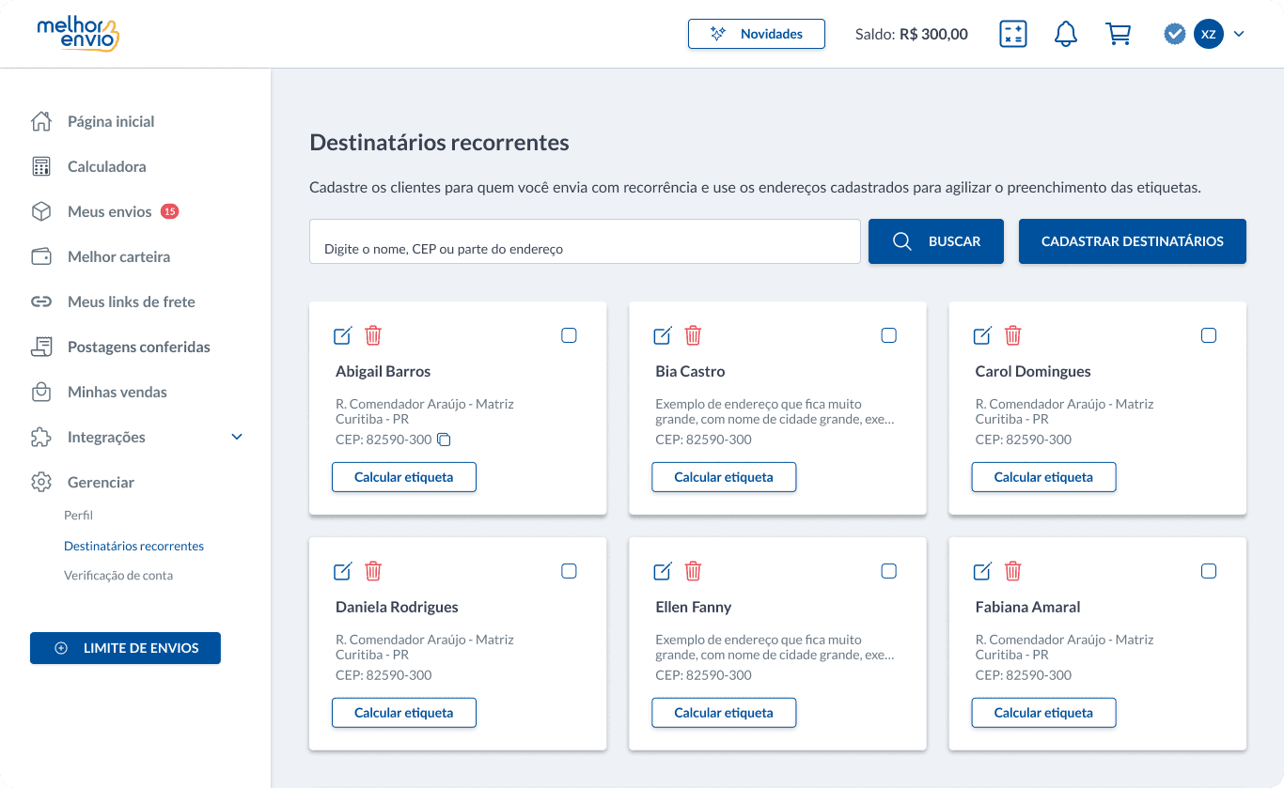Go to Meus envios in sidebar
Image resolution: width=1284 pixels, height=788 pixels.
[109, 211]
